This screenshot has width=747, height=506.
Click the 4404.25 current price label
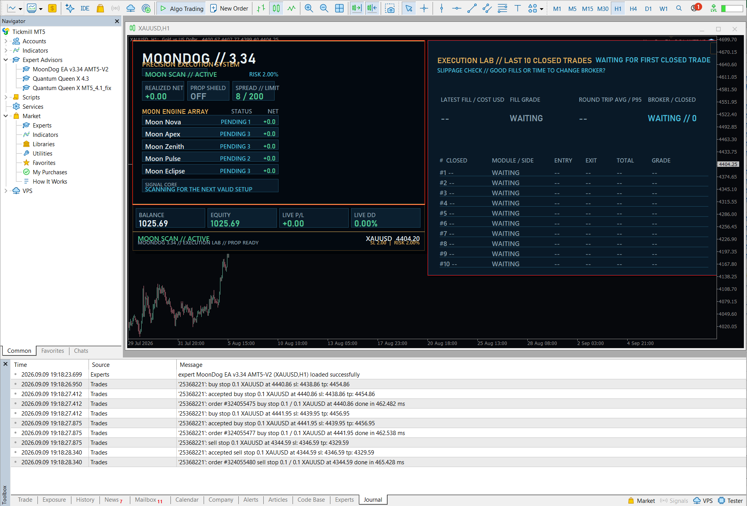[x=728, y=164]
